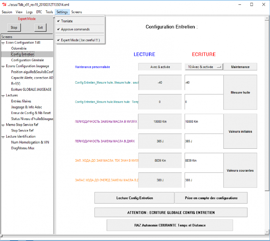The height and width of the screenshot is (241, 270).
Task: Open the DTC menu
Action: [39, 12]
